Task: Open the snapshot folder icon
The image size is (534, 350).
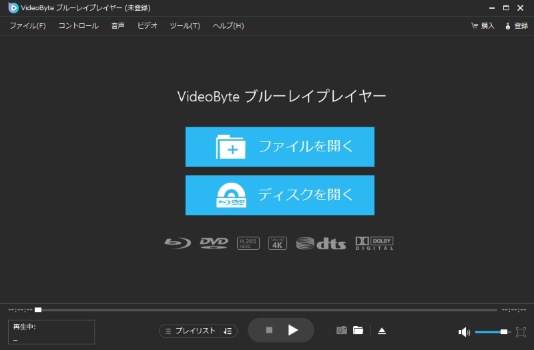Action: [358, 330]
